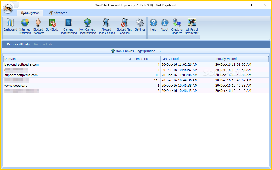Select the support.softpedia.com row

pyautogui.click(x=136, y=75)
